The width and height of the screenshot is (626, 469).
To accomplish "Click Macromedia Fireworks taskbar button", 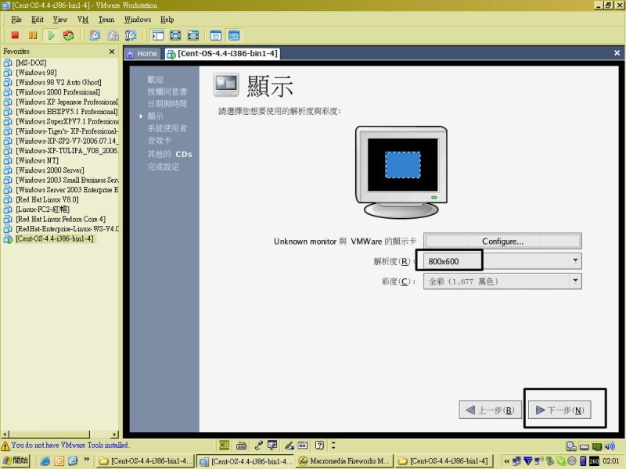I will [344, 461].
